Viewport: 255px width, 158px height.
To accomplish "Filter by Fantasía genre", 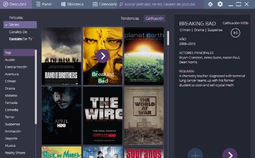I will (x=11, y=103).
